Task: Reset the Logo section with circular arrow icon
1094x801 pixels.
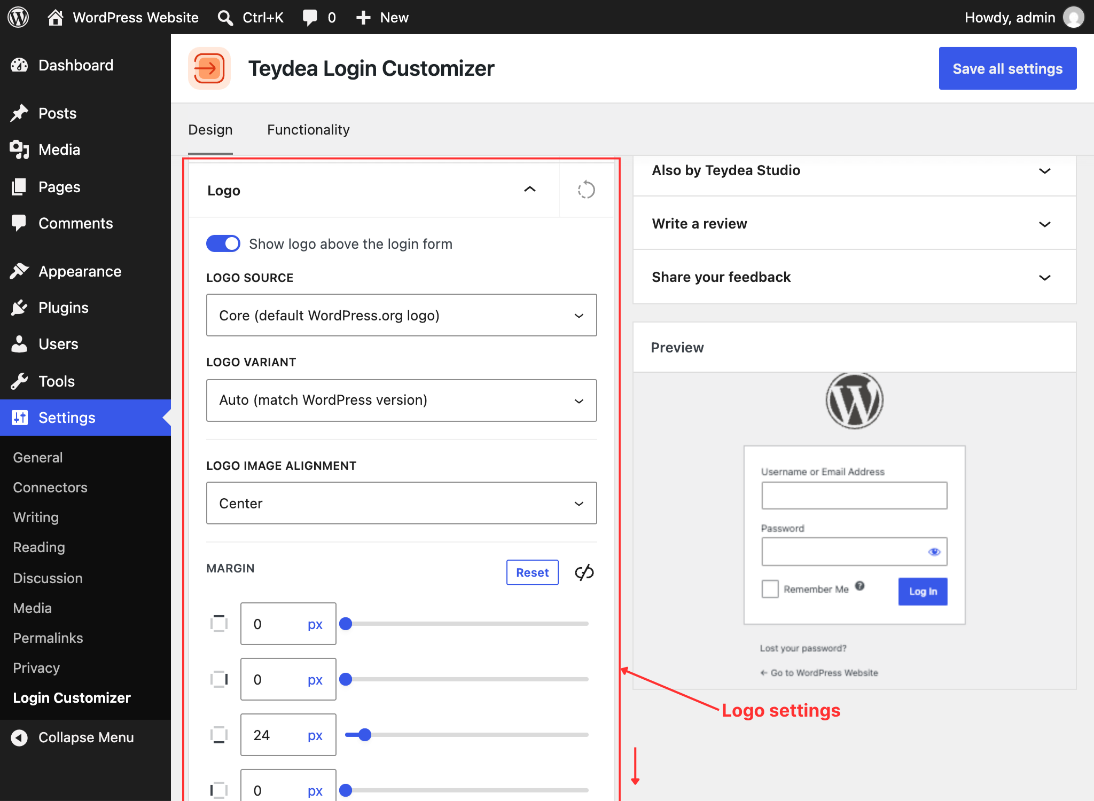Action: click(x=586, y=190)
